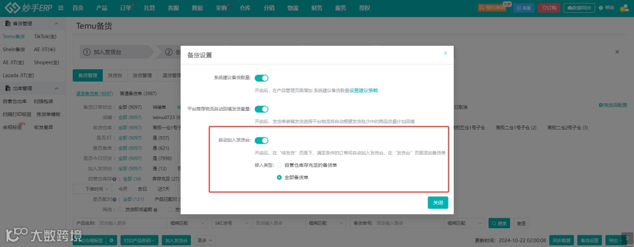
Task: Switch to the 发货管理 tab
Action: (x=142, y=75)
